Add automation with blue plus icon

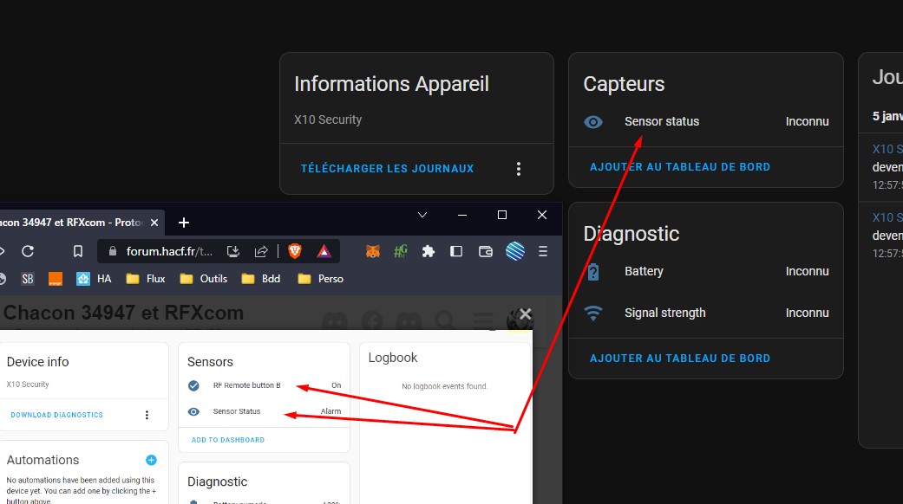(x=151, y=460)
